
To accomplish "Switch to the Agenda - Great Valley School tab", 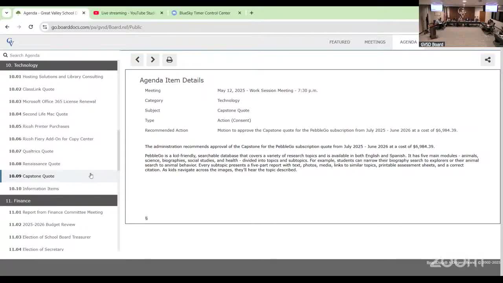I will click(x=50, y=13).
